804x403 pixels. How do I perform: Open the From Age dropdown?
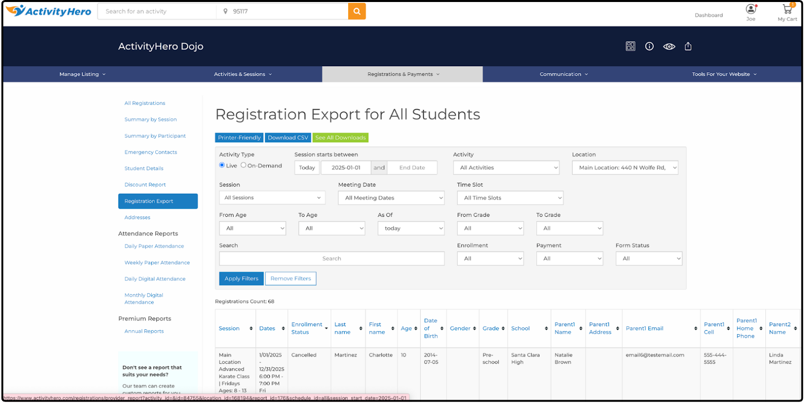coord(253,228)
